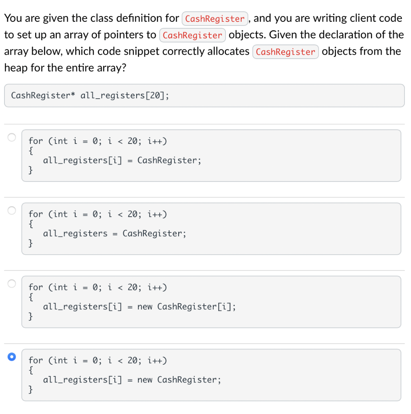Click the 'new CashRegister;' line in last option
411x414 pixels.
click(x=132, y=380)
